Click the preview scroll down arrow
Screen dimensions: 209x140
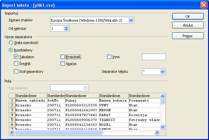163,127
